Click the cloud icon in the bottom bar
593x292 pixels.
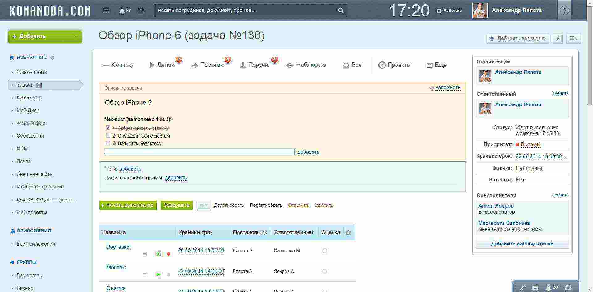coord(568,288)
